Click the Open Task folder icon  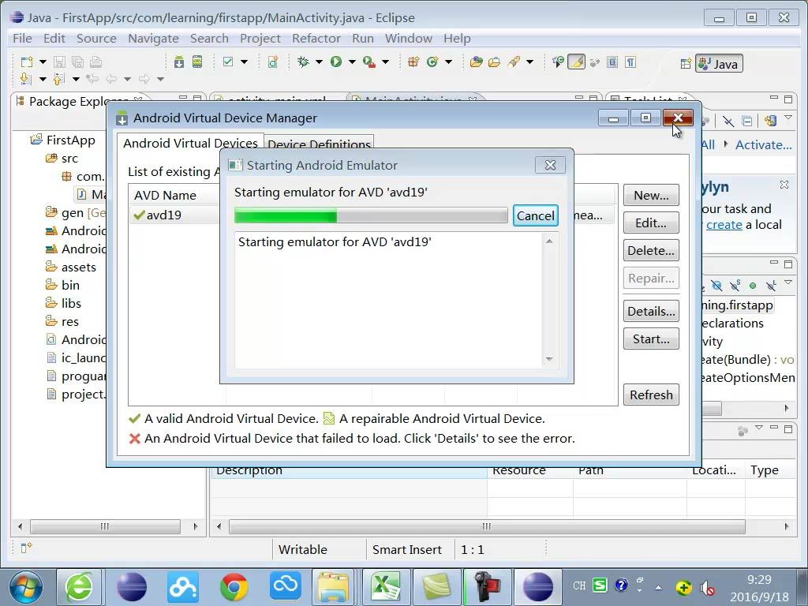click(x=494, y=62)
